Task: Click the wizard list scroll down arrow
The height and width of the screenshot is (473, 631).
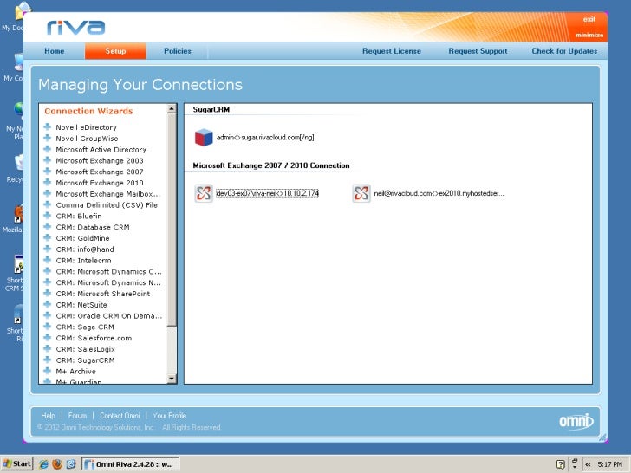Action: [x=172, y=379]
